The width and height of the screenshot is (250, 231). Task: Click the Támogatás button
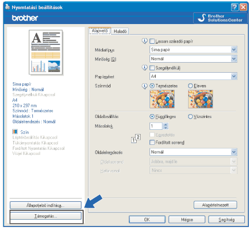pyautogui.click(x=46, y=216)
